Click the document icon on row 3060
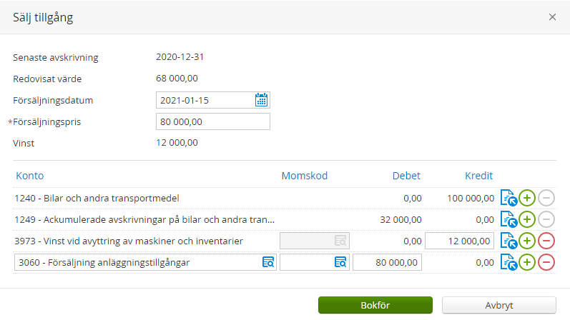 click(x=508, y=263)
